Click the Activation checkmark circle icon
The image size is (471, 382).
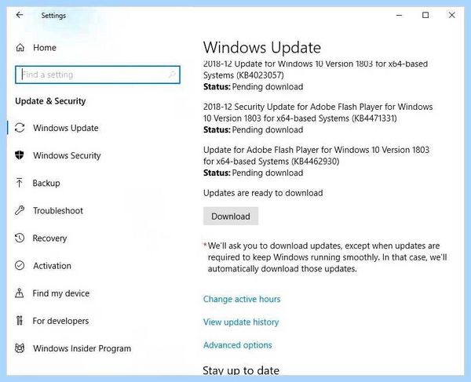coord(20,266)
